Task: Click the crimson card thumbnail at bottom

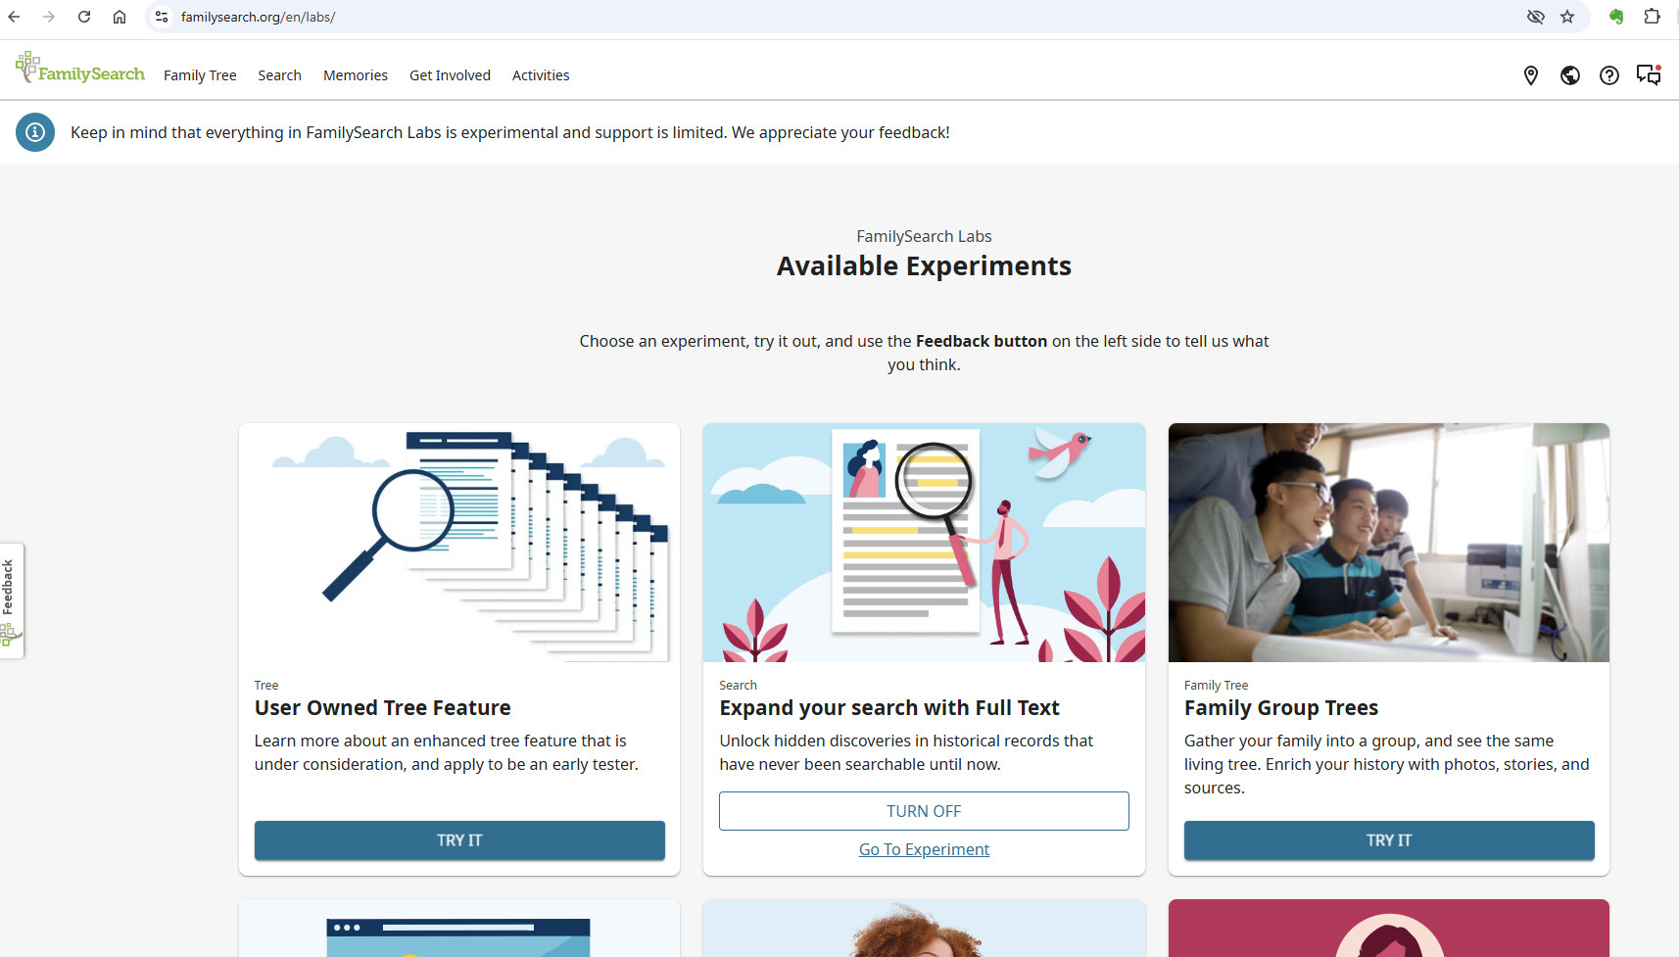Action: 1389,929
